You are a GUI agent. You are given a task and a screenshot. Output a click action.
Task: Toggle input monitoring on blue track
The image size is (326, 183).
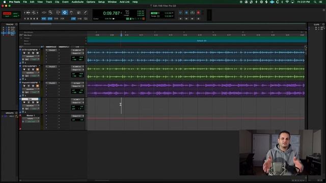click(29, 53)
